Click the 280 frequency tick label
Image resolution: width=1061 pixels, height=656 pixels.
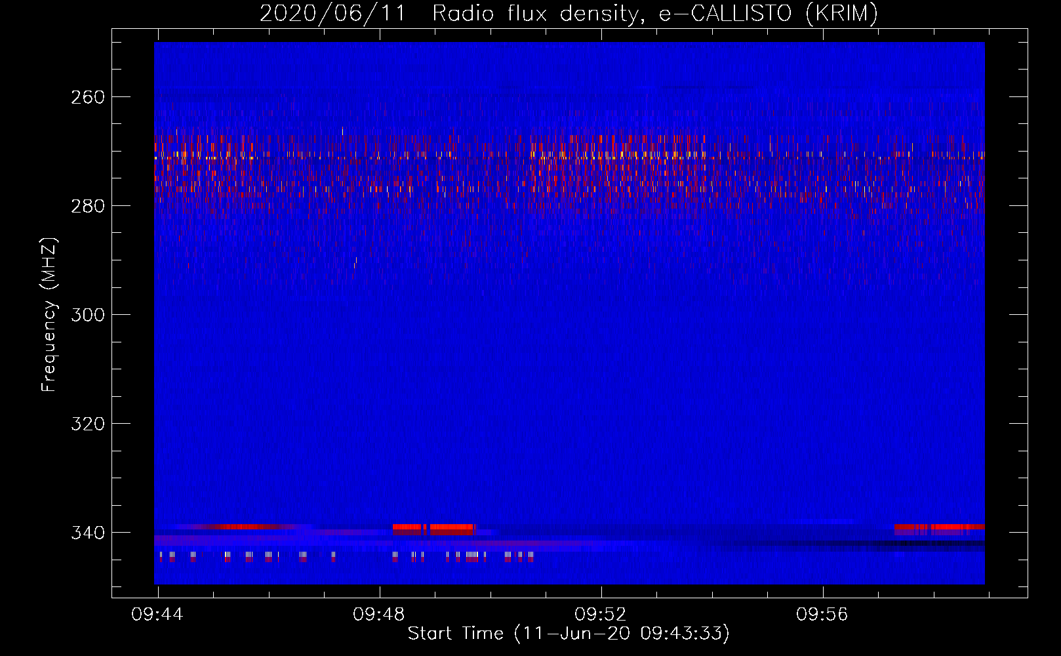click(x=88, y=206)
